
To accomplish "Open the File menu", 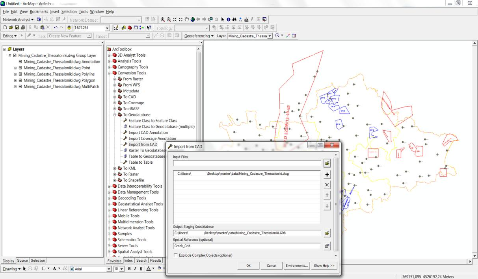I will pyautogui.click(x=5, y=12).
